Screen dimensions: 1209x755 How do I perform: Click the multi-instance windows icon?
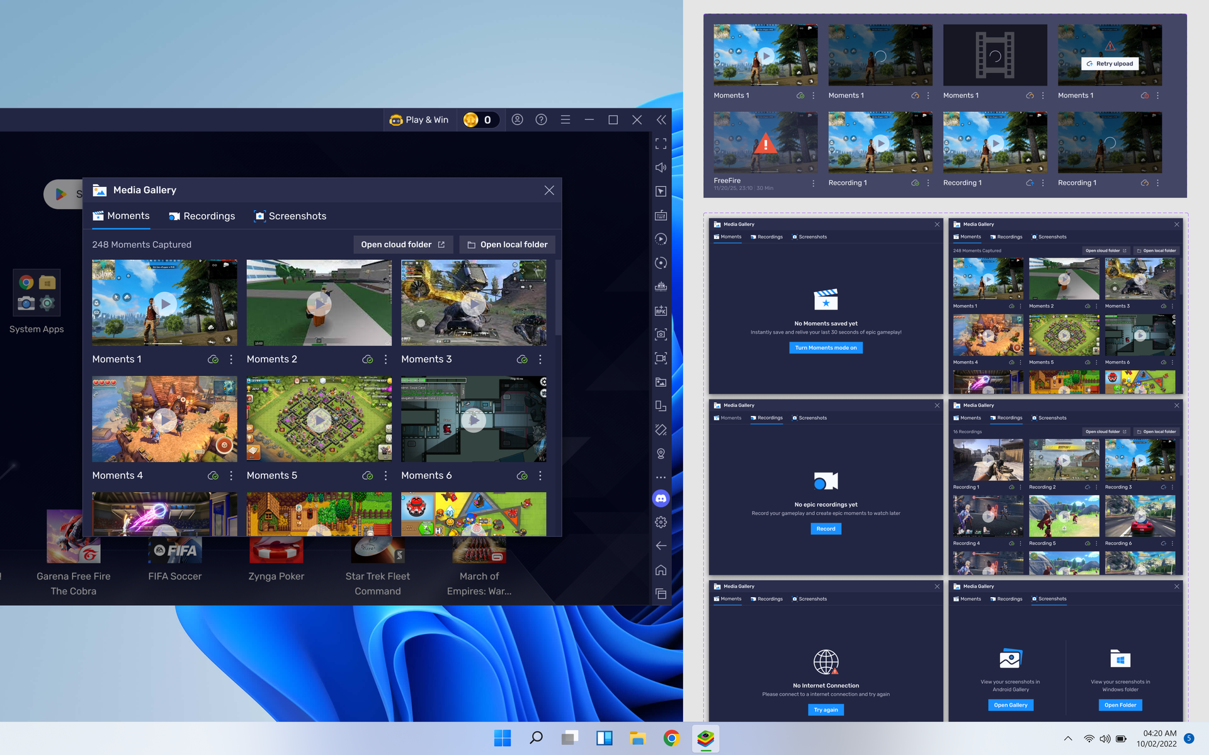point(661,406)
